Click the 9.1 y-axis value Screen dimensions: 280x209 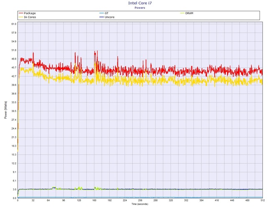[x=15, y=172]
